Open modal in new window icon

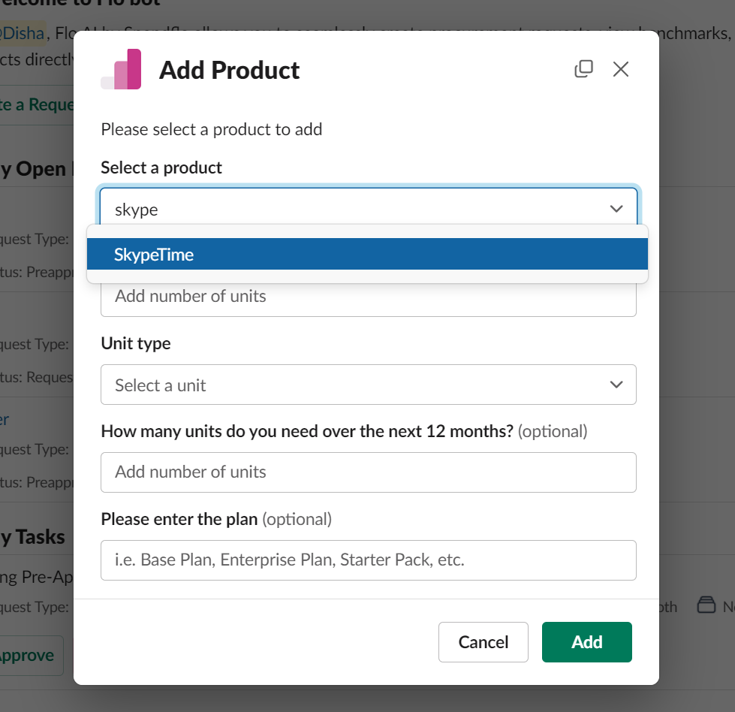click(583, 69)
